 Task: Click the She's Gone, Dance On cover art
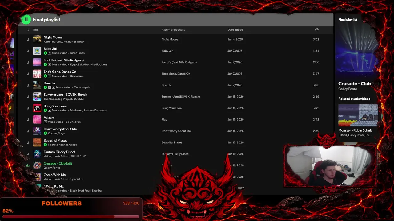[x=37, y=74]
